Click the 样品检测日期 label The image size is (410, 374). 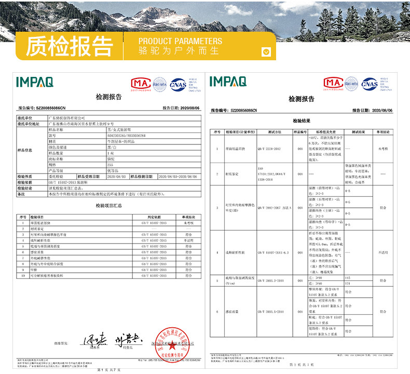142,177
